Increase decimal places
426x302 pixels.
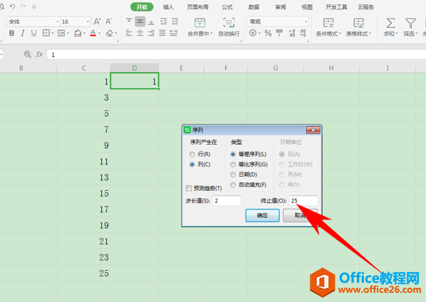tap(292, 33)
